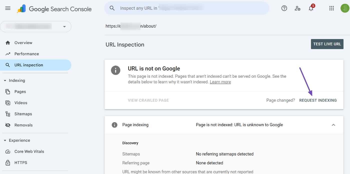Click the Page indexing info icon

(115, 125)
